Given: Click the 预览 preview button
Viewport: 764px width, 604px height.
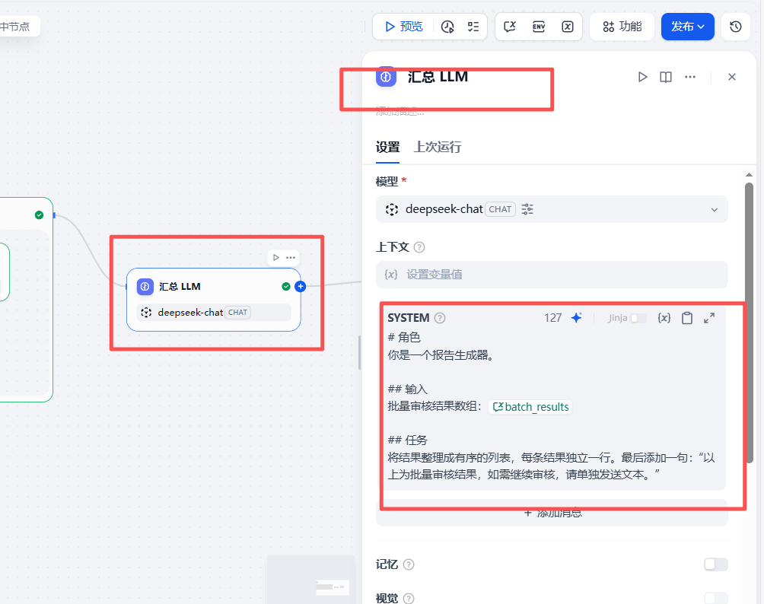Looking at the screenshot, I should [403, 27].
